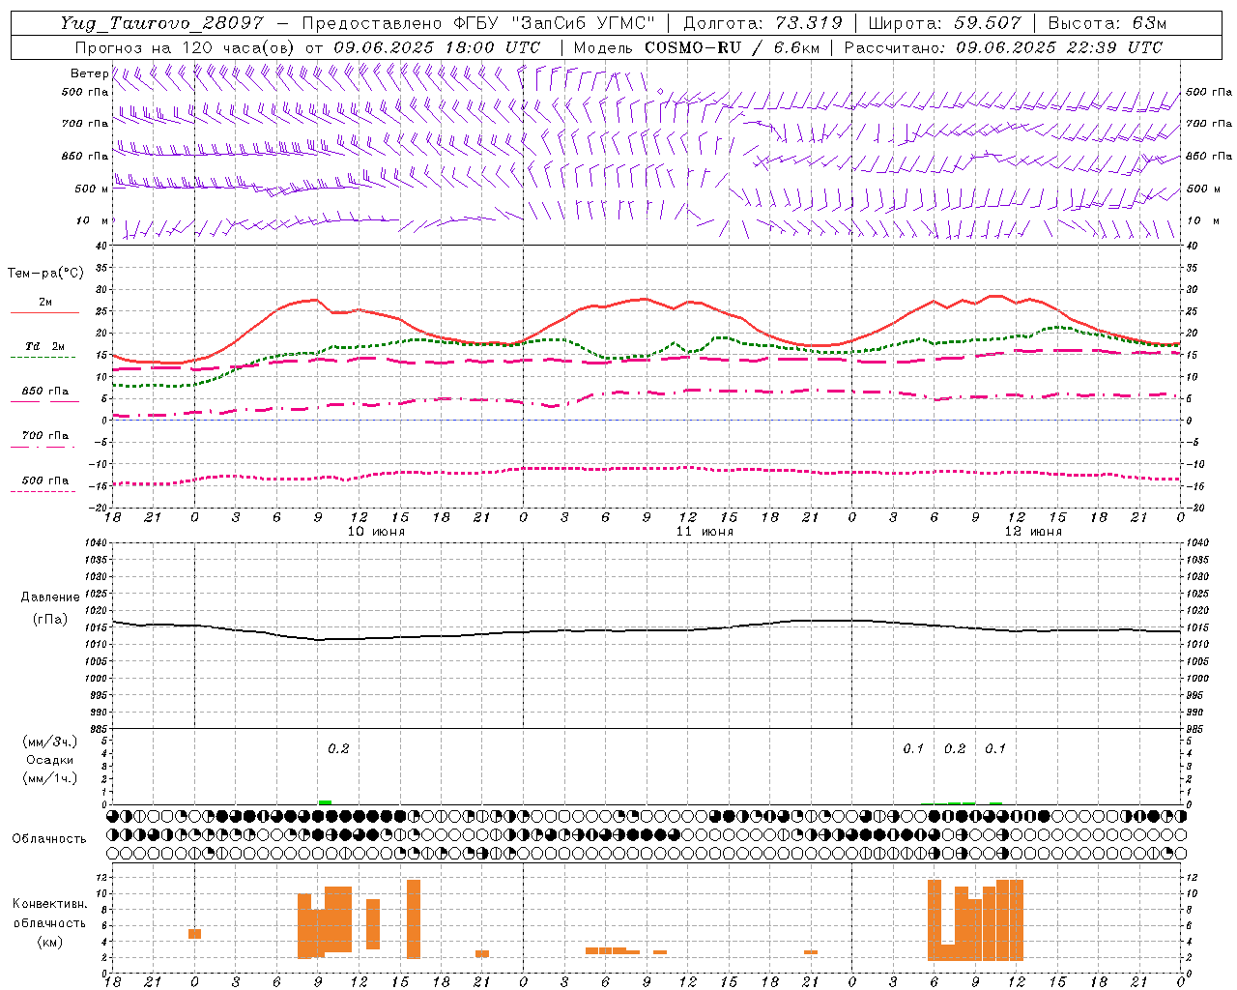This screenshot has width=1237, height=990.
Task: Click the Ветер panel label
Action: coord(89,73)
